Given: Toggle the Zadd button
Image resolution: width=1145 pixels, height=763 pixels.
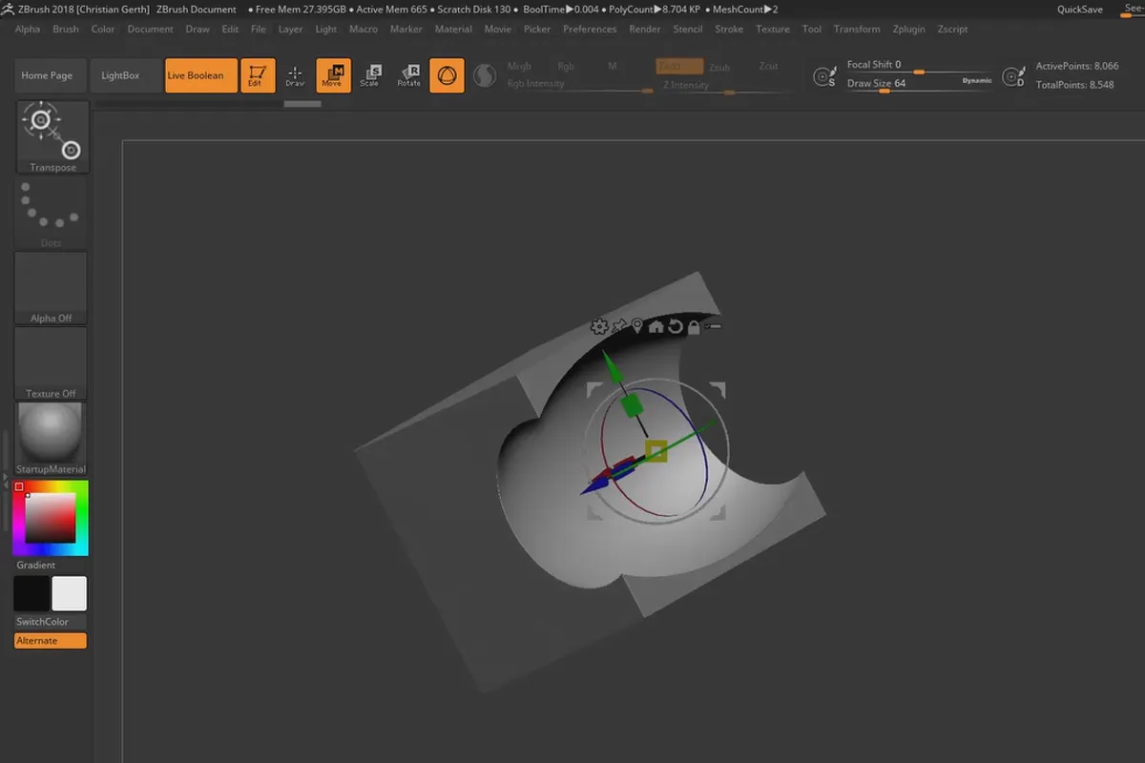Looking at the screenshot, I should pyautogui.click(x=679, y=67).
